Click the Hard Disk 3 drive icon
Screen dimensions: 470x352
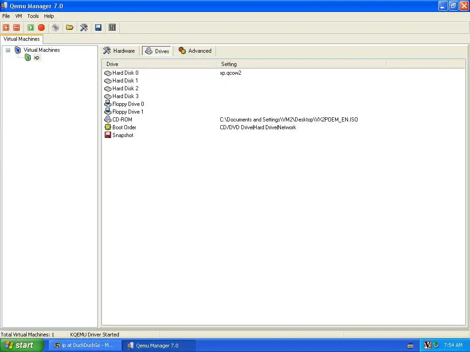point(107,96)
